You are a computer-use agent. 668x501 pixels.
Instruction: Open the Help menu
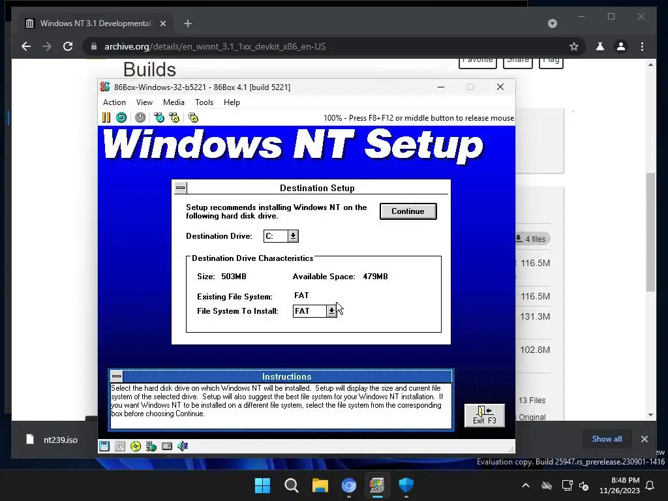click(232, 102)
